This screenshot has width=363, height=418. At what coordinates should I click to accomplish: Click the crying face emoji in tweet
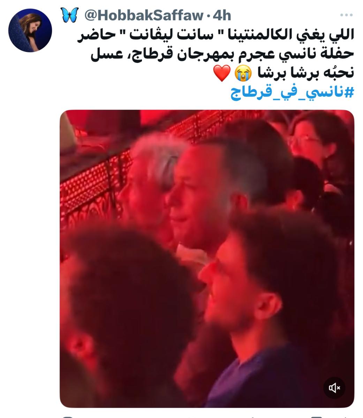[243, 72]
